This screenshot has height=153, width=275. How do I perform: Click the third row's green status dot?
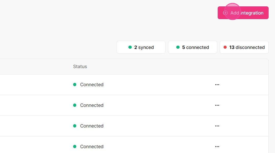tap(75, 126)
